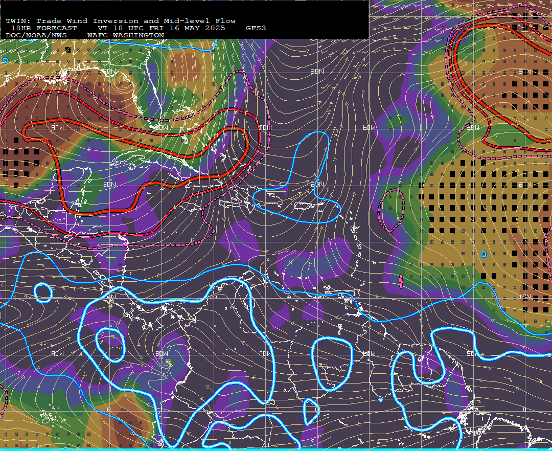Select the 70W label east of the Bahamas
This screenshot has height=451, width=552.
coord(265,127)
